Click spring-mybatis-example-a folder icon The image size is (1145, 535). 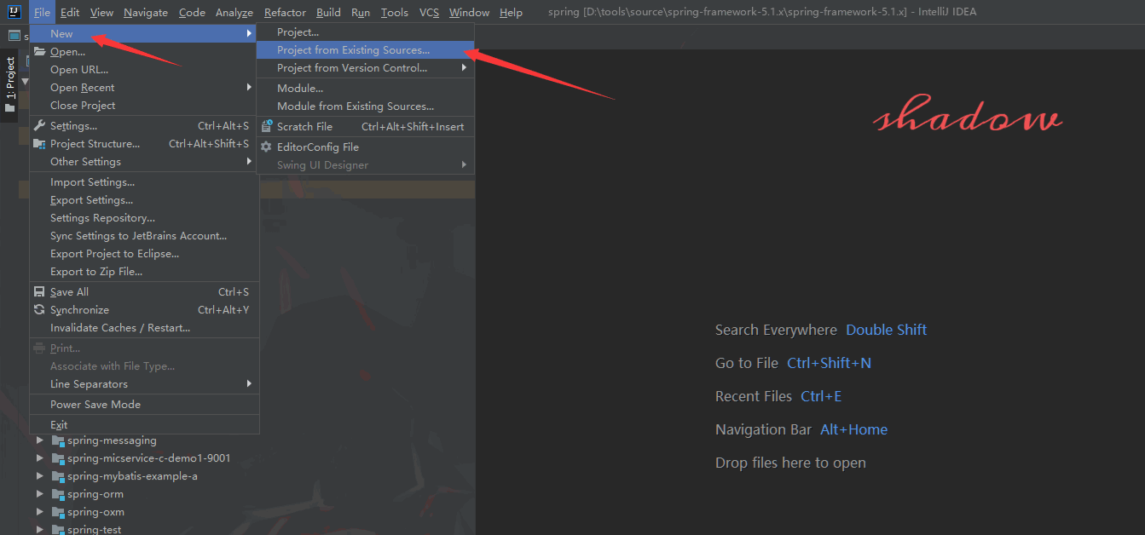tap(58, 476)
